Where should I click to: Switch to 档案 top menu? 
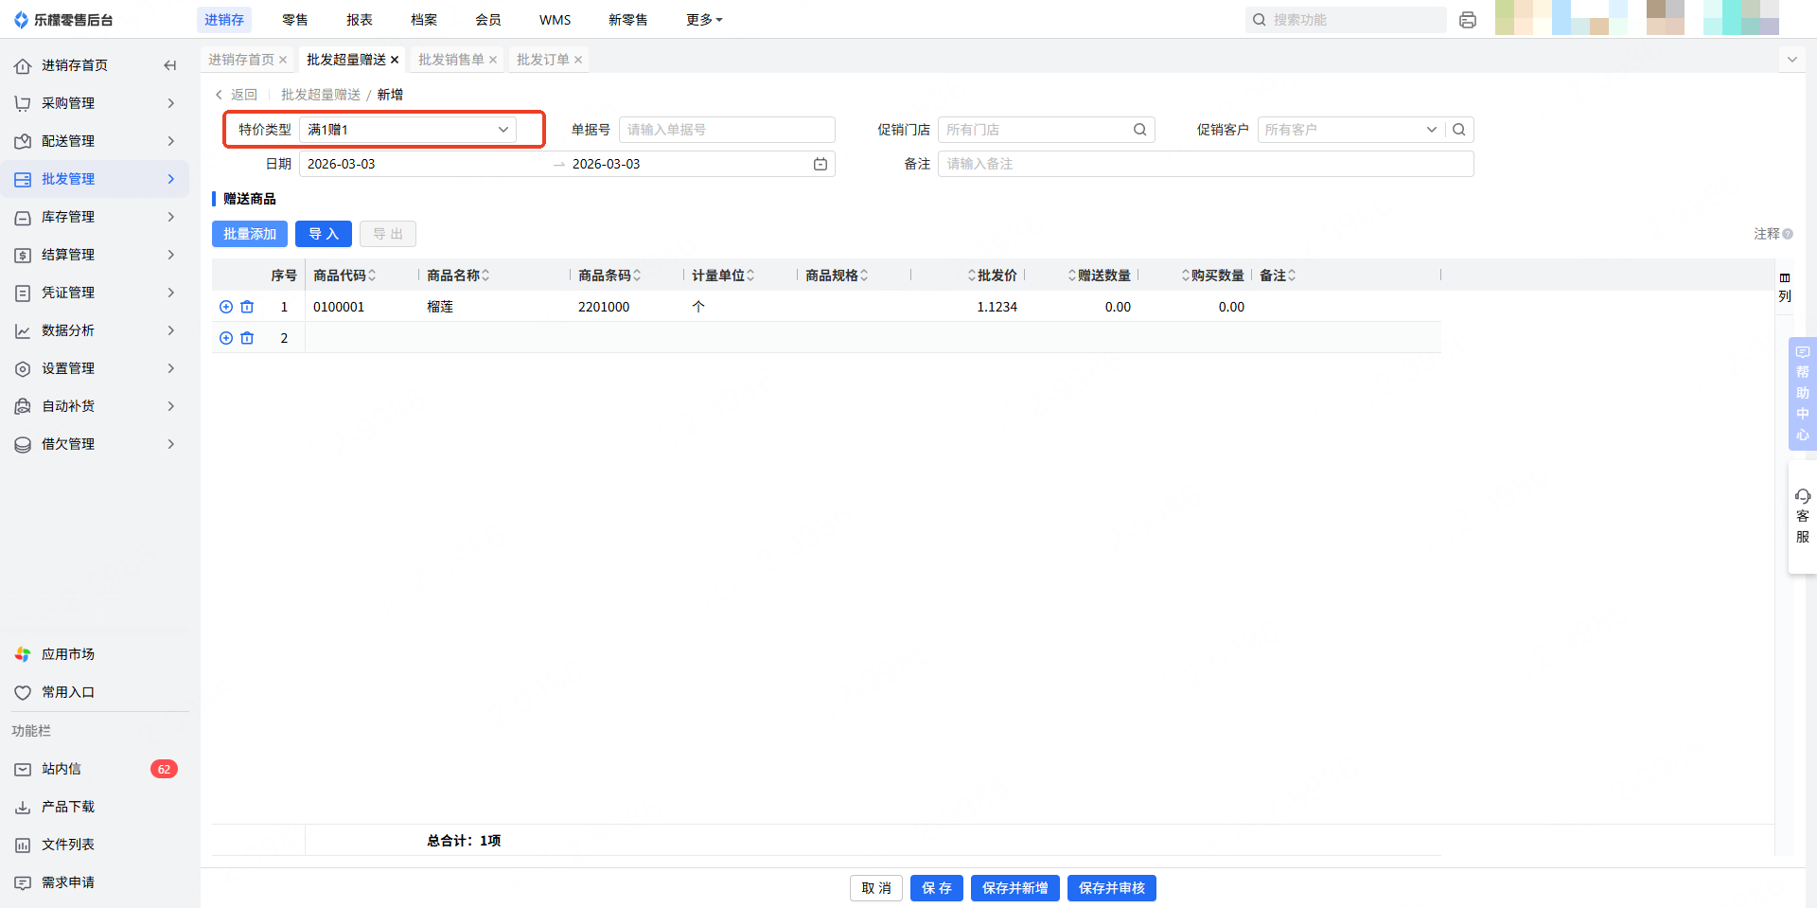click(x=424, y=20)
